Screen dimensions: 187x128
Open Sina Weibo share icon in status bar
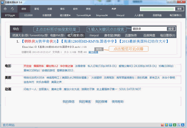[x=163, y=125]
